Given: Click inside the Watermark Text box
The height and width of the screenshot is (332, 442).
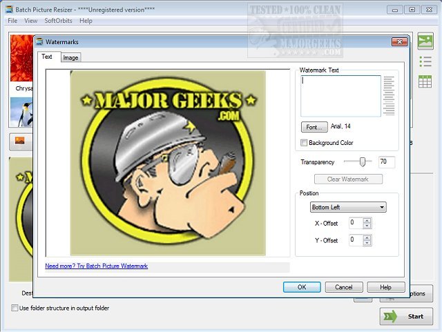Looking at the screenshot, I should click(340, 96).
